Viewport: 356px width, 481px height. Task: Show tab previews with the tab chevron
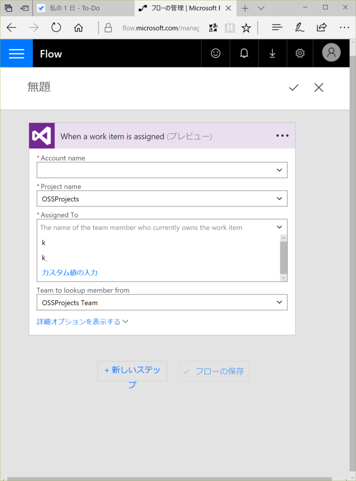[x=261, y=8]
